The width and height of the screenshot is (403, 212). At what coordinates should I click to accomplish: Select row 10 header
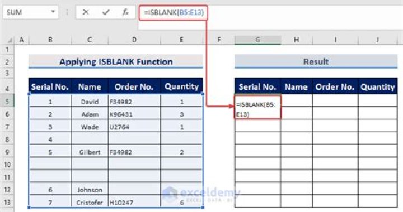[x=7, y=165]
